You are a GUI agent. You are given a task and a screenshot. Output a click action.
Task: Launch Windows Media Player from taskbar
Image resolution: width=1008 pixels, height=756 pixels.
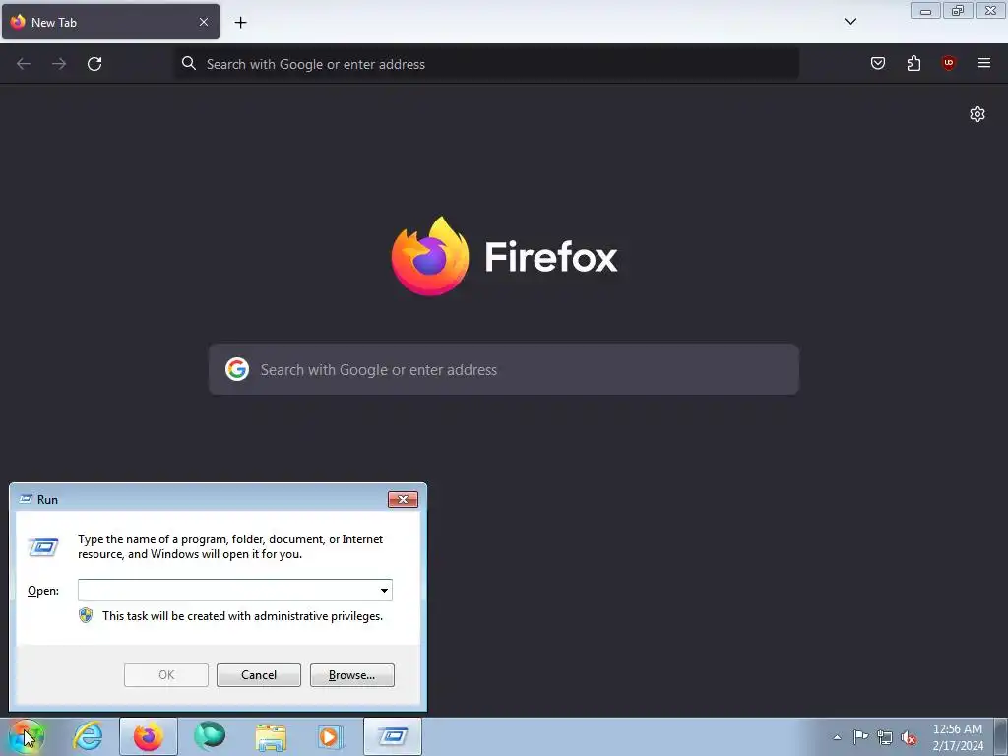coord(332,736)
